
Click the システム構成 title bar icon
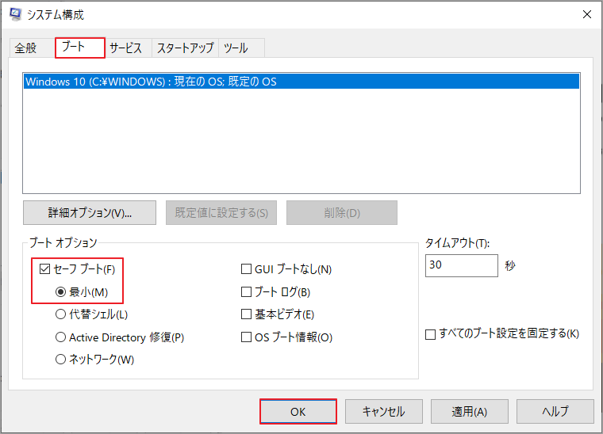[15, 14]
